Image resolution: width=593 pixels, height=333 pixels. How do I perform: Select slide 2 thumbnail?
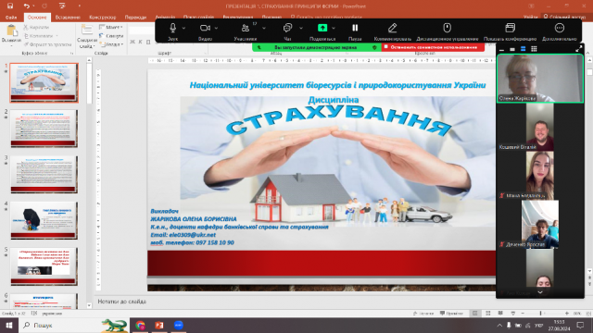click(44, 129)
